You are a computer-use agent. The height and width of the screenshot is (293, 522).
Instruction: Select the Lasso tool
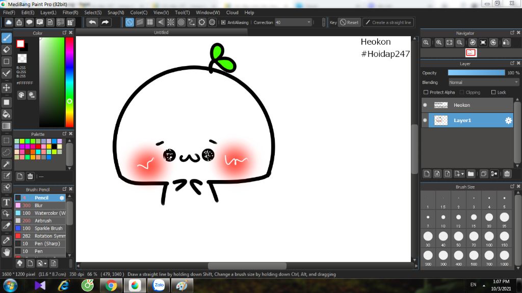[6, 153]
